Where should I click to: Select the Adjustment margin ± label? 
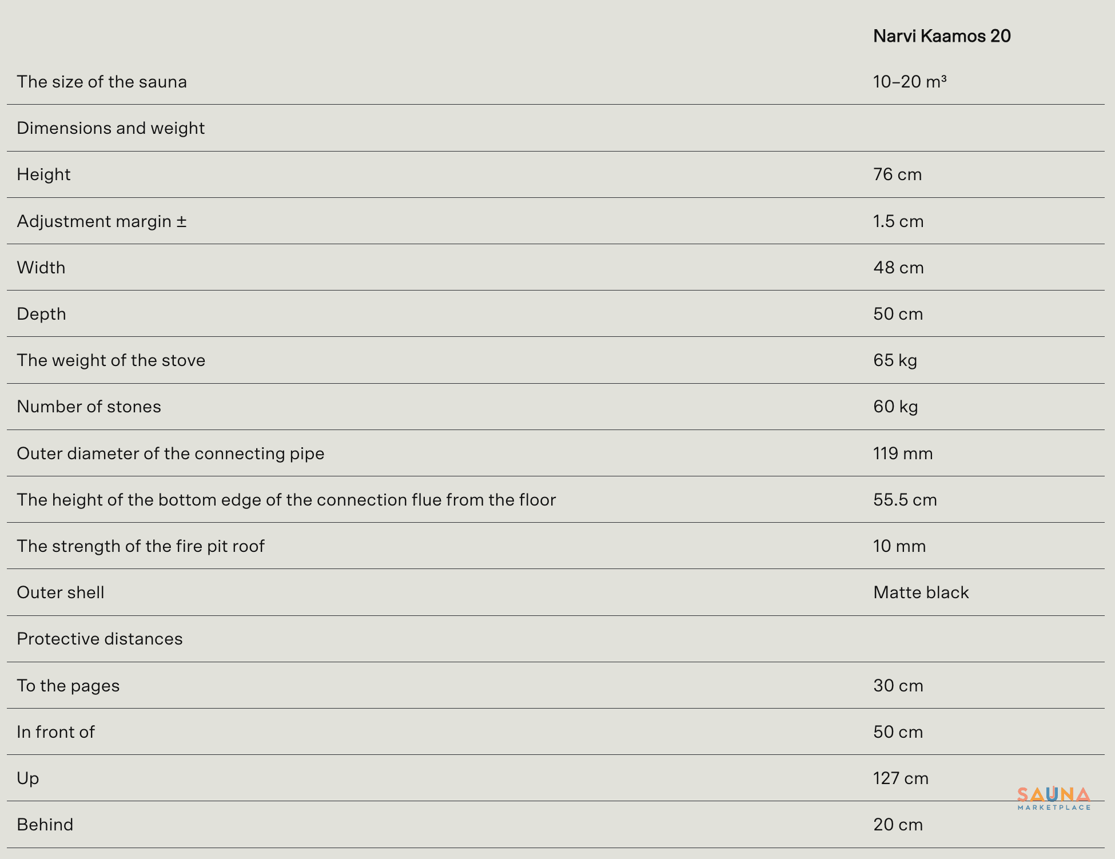[x=102, y=221]
